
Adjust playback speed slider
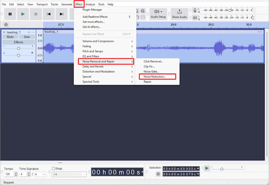221,169
